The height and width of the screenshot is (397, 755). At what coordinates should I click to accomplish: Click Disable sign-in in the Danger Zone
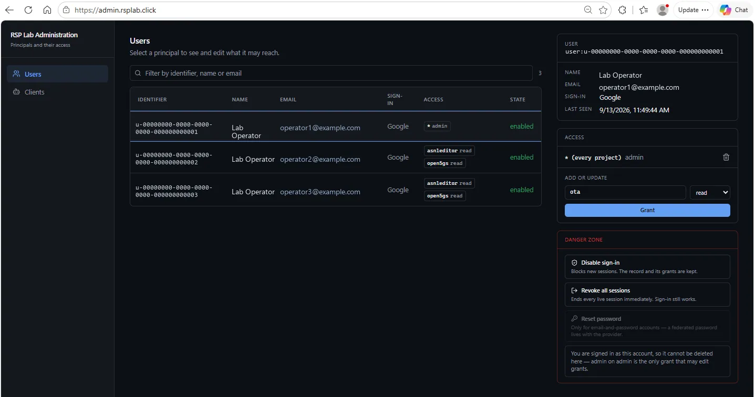pyautogui.click(x=647, y=267)
